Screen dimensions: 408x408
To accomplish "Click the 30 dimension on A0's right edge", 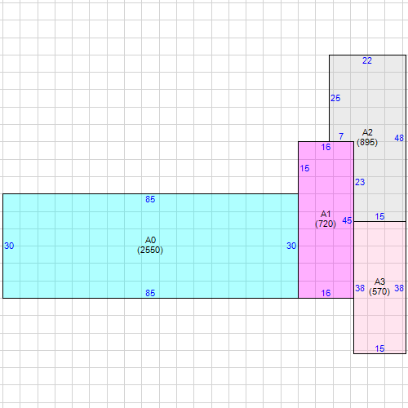I will coord(291,246).
